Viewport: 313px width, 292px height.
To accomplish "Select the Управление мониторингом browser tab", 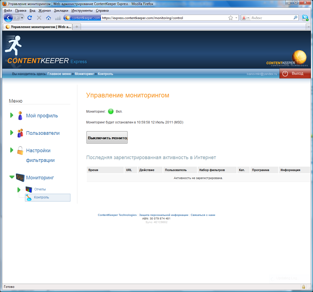I will (x=37, y=27).
